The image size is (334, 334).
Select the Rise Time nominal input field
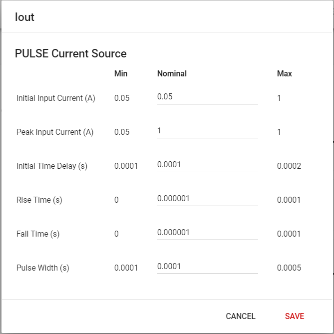pos(207,199)
